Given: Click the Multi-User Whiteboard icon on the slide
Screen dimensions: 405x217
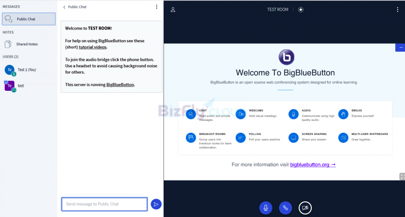Looking at the screenshot, I should coord(343,138).
